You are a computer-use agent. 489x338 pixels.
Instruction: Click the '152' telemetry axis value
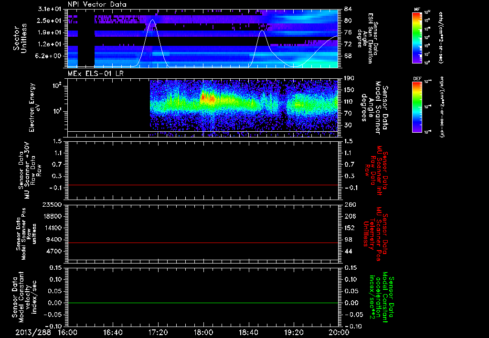(x=349, y=228)
